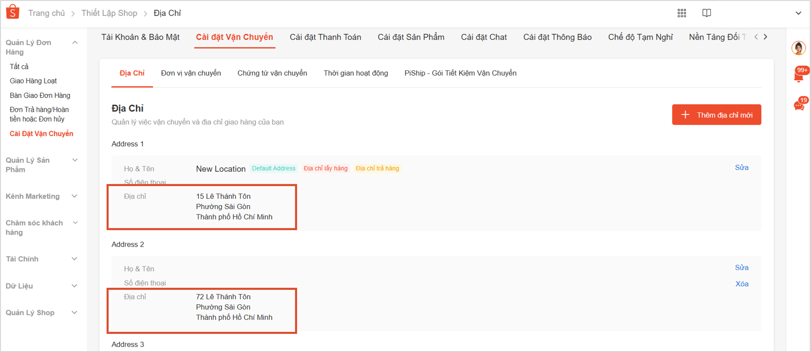Image resolution: width=811 pixels, height=352 pixels.
Task: Open the notifications bell icon
Action: point(799,76)
